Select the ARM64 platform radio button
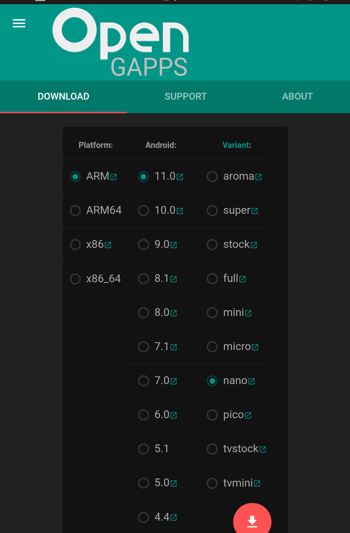 75,211
